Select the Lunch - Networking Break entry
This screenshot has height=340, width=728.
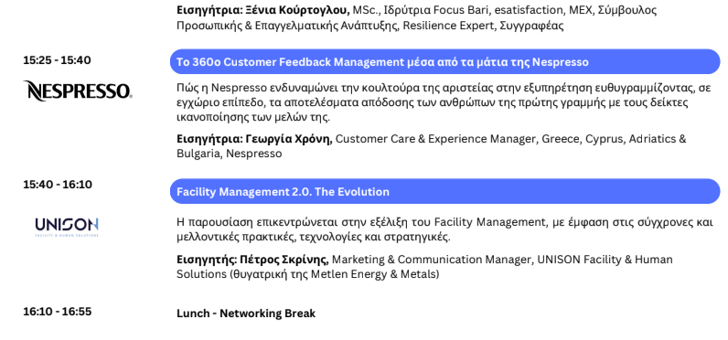pyautogui.click(x=246, y=313)
